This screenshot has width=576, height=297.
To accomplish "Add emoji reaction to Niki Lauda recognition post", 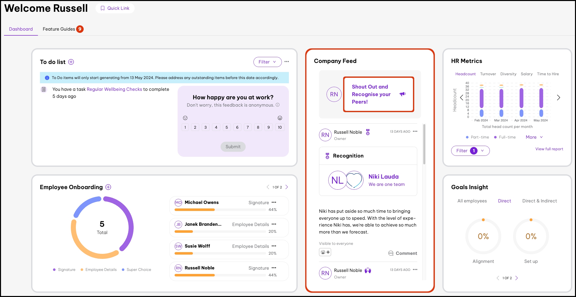I will tap(325, 252).
